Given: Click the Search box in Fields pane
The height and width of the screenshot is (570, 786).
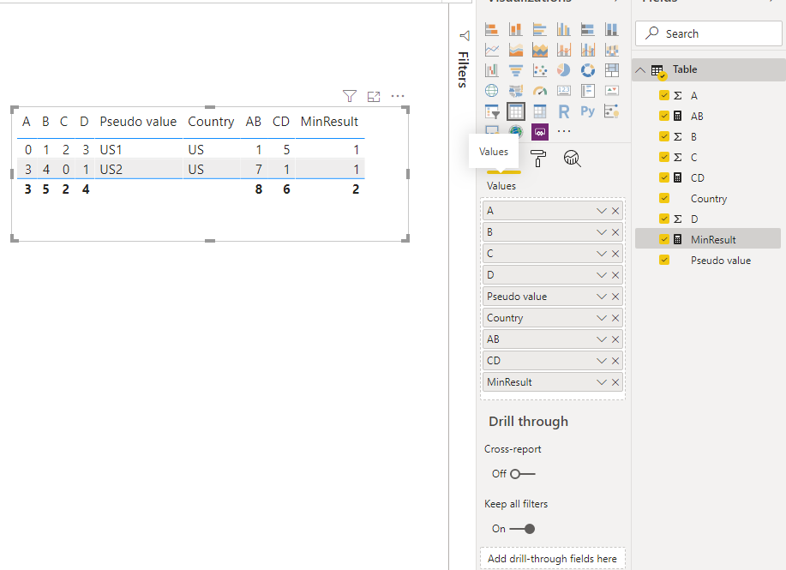Looking at the screenshot, I should [x=708, y=33].
